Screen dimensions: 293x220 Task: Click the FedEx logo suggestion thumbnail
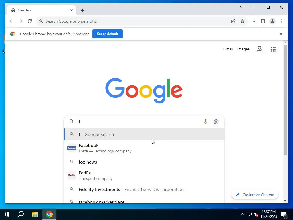click(x=72, y=176)
